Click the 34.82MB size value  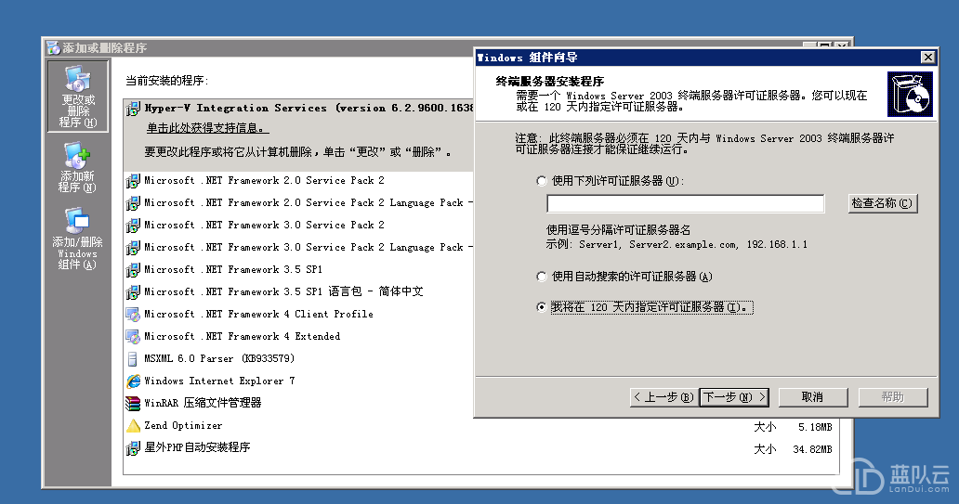click(812, 449)
